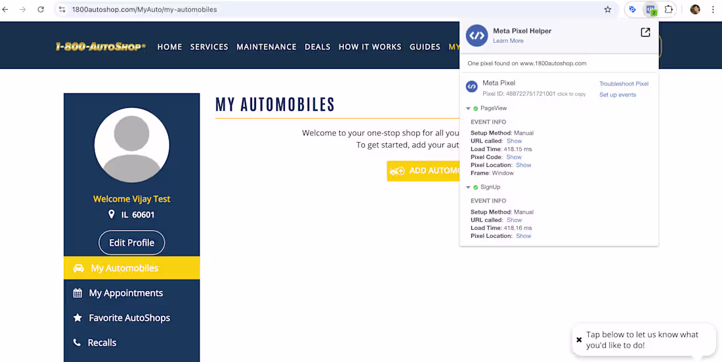722x362 pixels.
Task: Select My Appointments in the sidebar
Action: [132, 293]
